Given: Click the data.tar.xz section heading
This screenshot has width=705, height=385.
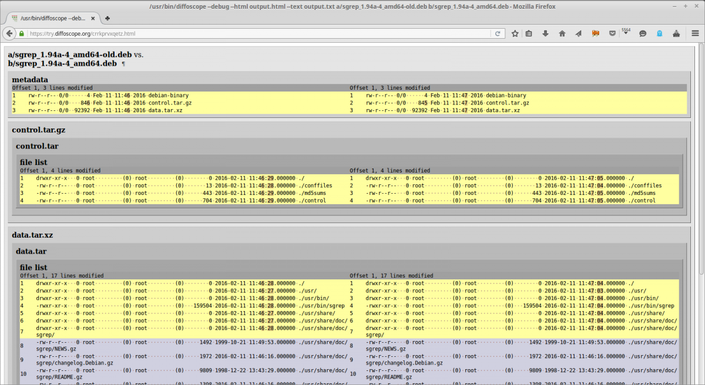Looking at the screenshot, I should pos(33,235).
